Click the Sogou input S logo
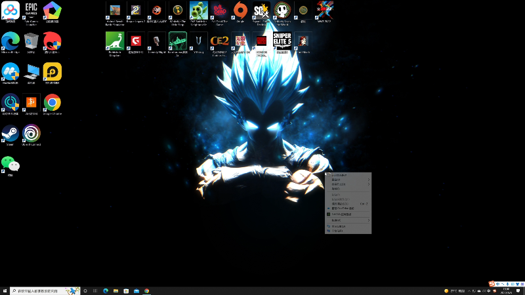 tap(492, 284)
